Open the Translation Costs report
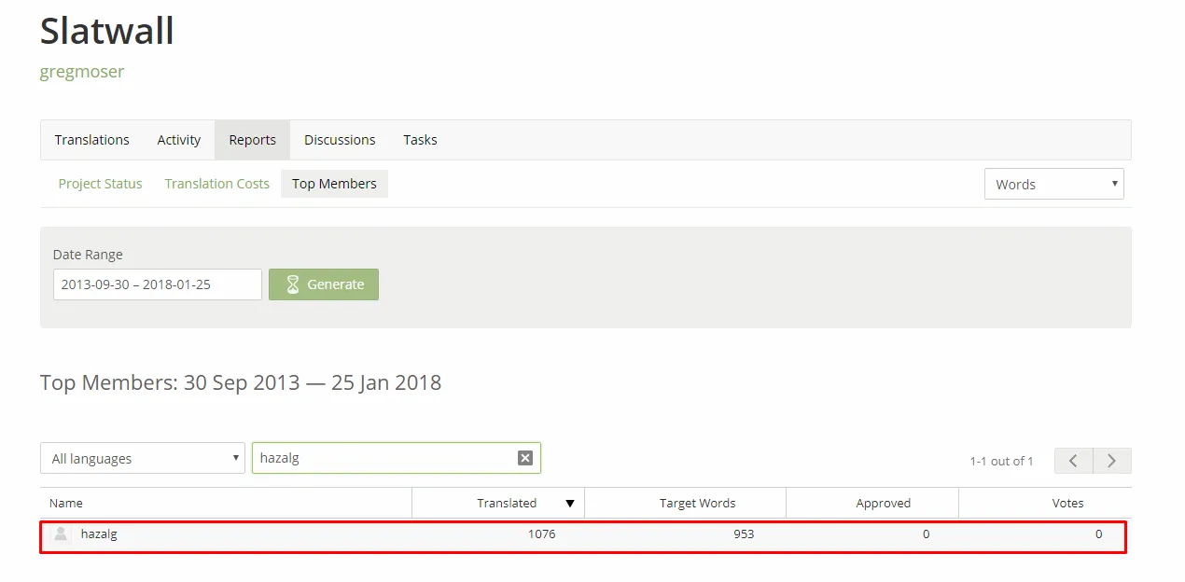The image size is (1185, 582). [216, 184]
